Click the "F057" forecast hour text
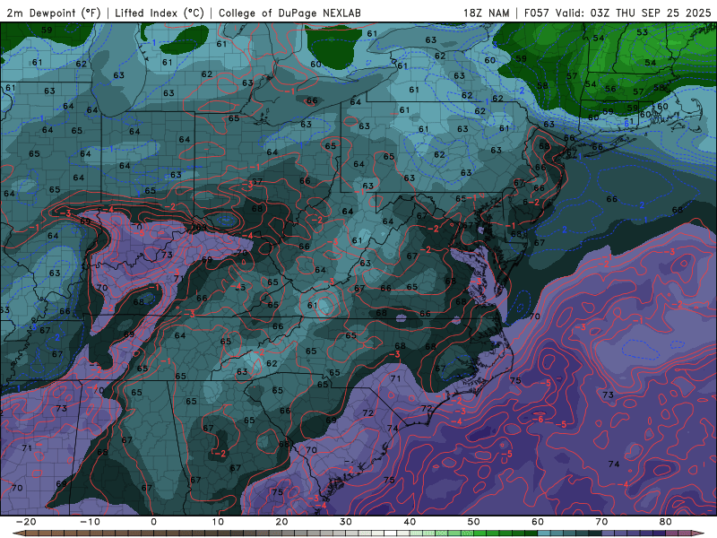The height and width of the screenshot is (538, 717). pos(536,13)
